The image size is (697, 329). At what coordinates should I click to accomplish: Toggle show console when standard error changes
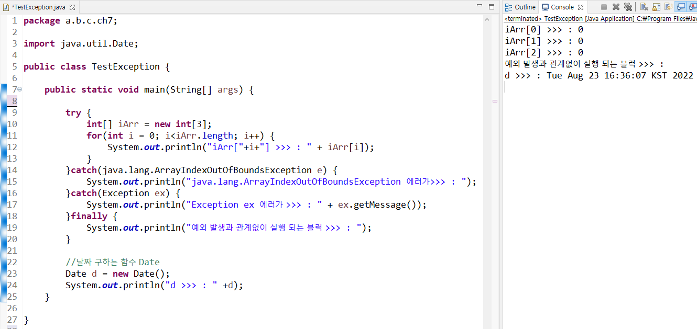[692, 7]
